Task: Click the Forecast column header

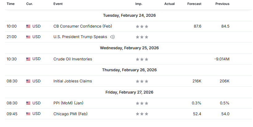Action: (x=194, y=4)
